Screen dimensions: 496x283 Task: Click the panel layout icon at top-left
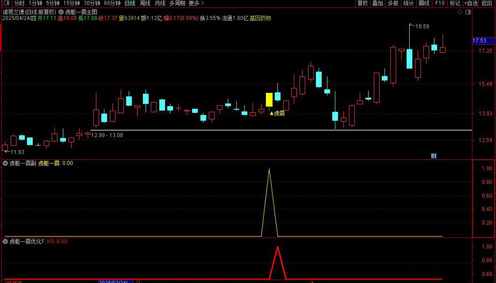coord(6,3)
